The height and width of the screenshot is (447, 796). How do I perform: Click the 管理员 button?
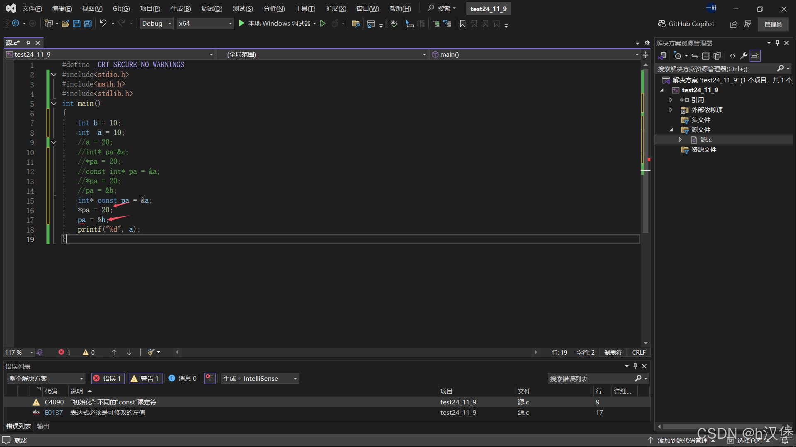[x=773, y=24]
